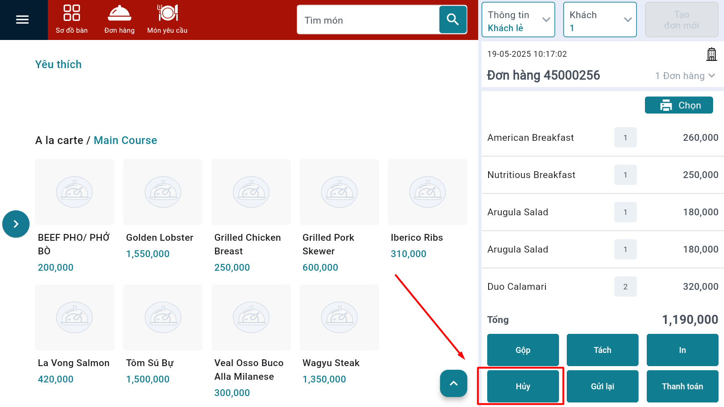Open the hamburger menu
724x407 pixels.
click(x=22, y=20)
